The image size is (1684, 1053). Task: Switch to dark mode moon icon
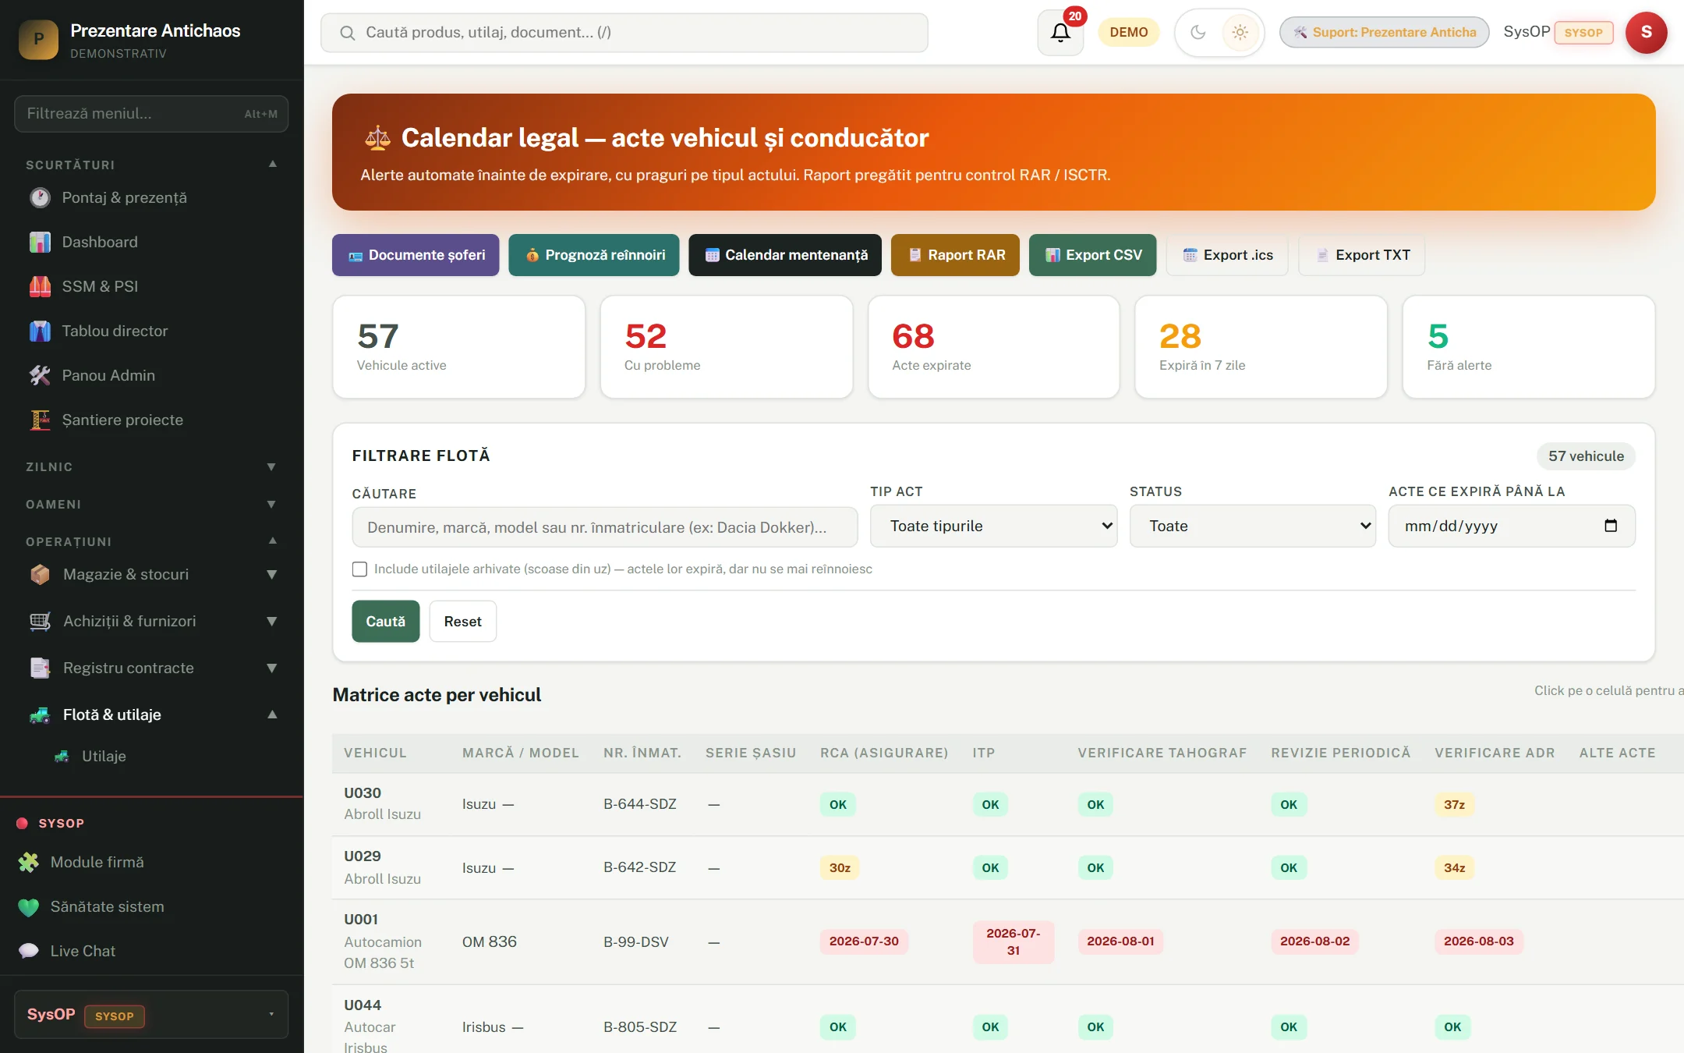(x=1198, y=33)
